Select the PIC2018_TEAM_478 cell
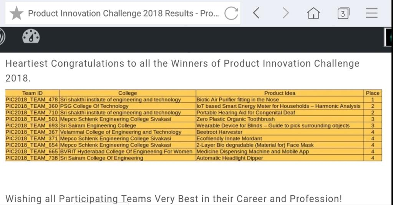This screenshot has height=205, width=393. [32, 100]
